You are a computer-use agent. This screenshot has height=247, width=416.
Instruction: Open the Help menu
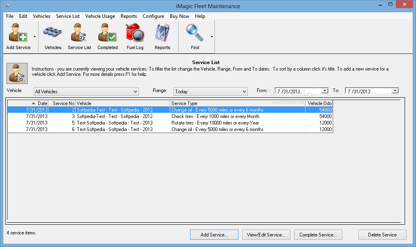(x=200, y=16)
